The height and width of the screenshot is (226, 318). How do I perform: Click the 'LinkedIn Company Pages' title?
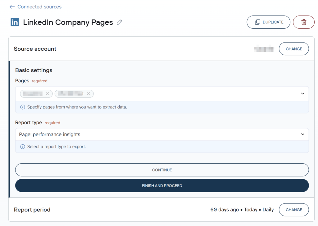click(x=68, y=22)
